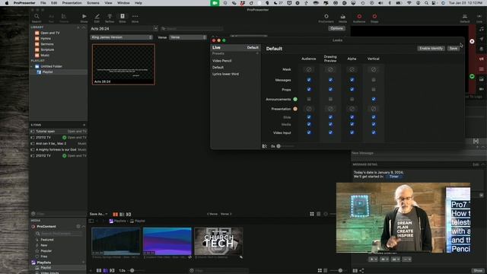Select the Hymns library
This screenshot has width=487, height=274.
43,39
